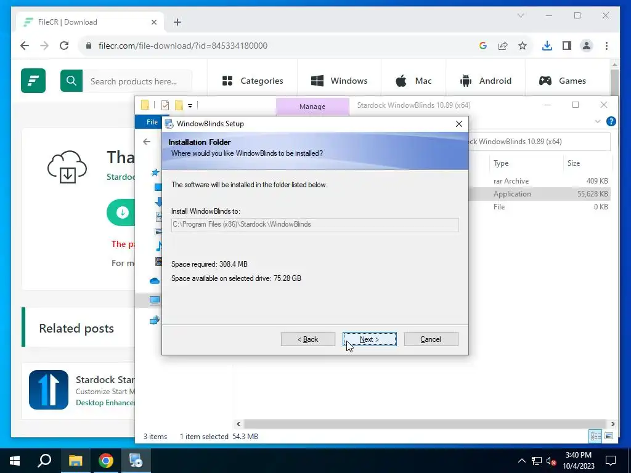The height and width of the screenshot is (473, 631).
Task: Open the File tab in Explorer
Action: click(x=152, y=122)
